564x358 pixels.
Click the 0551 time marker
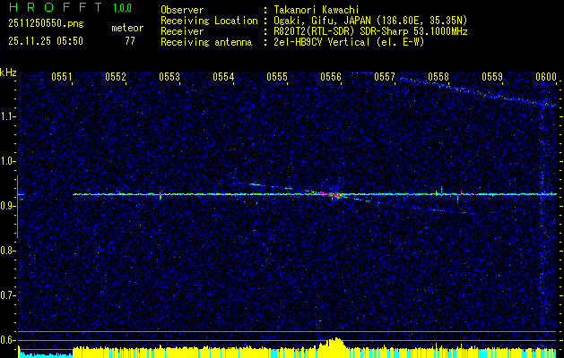(62, 76)
